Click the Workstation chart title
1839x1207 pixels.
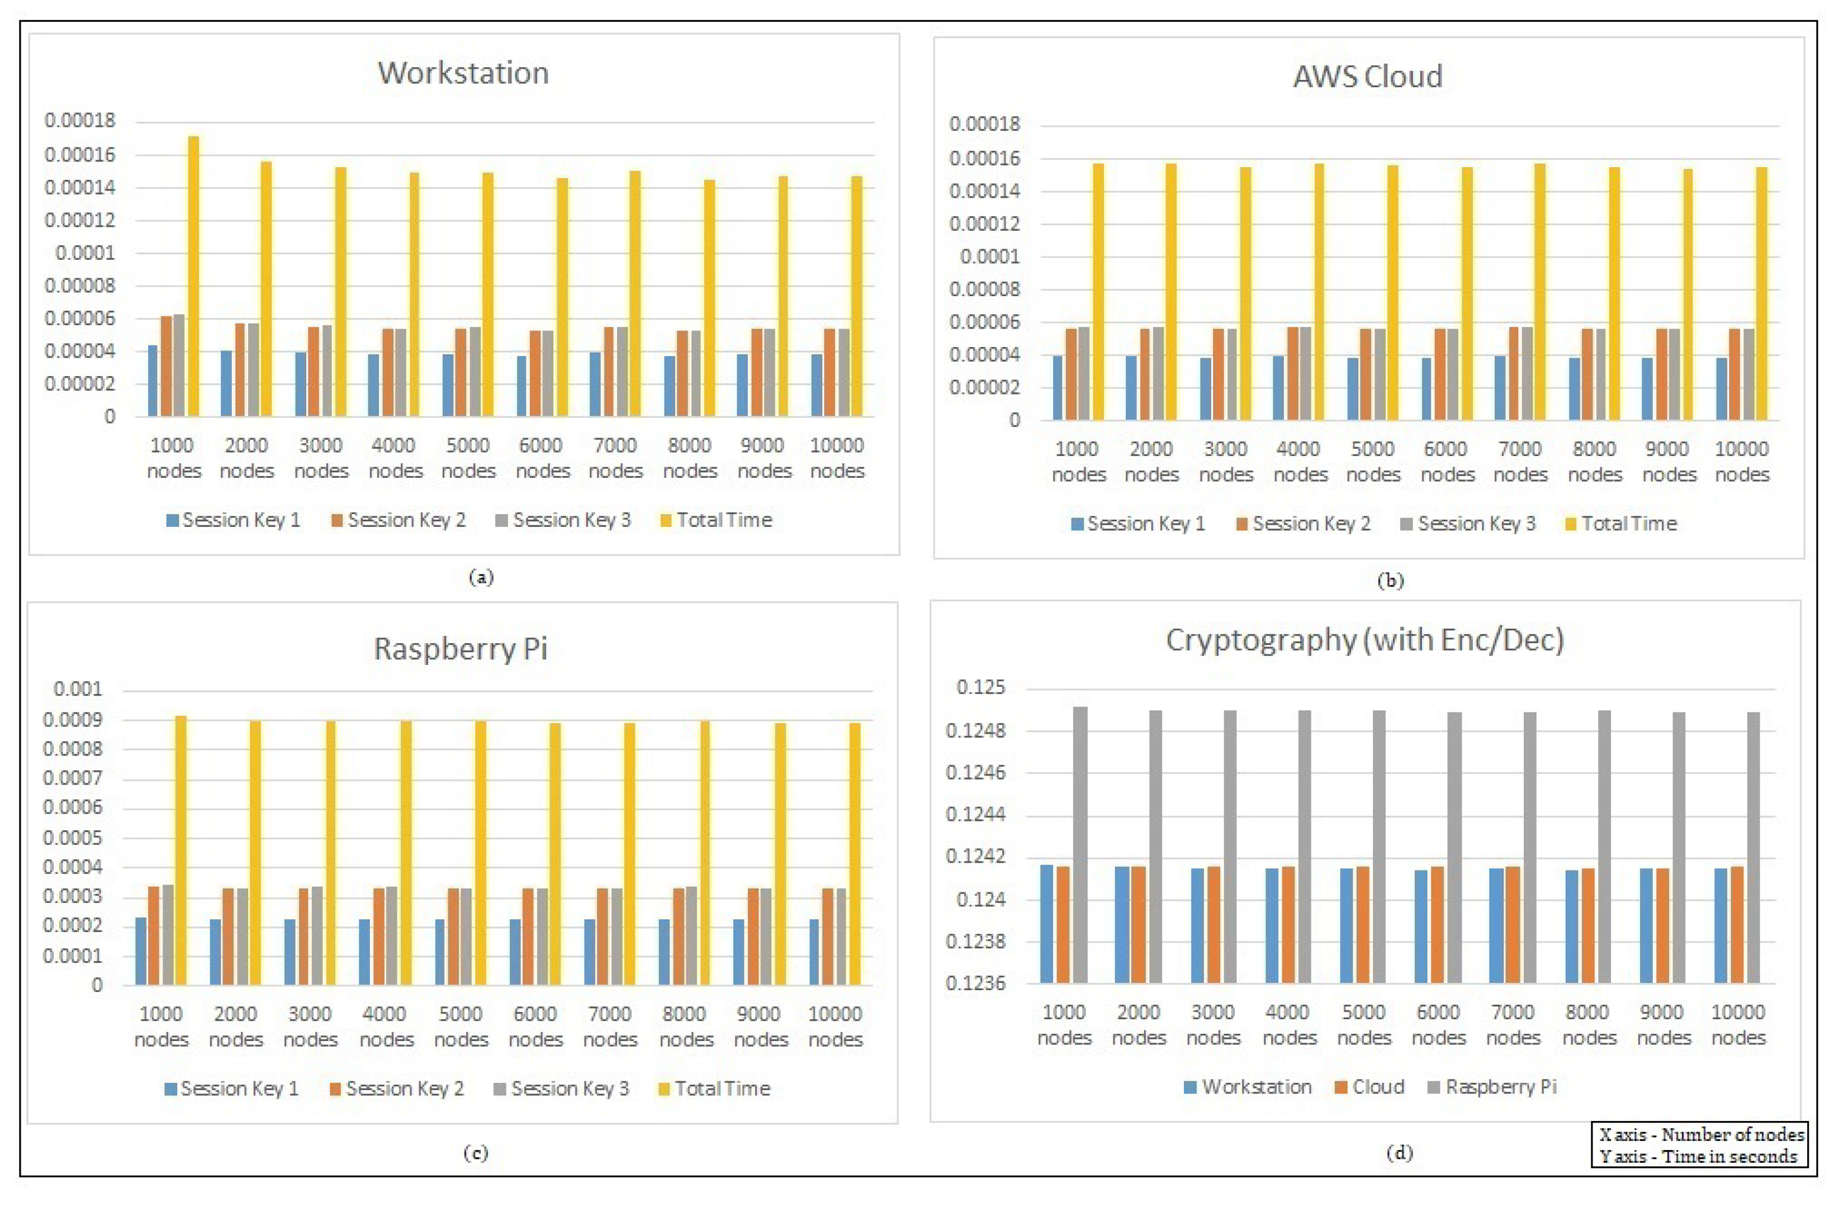(x=463, y=73)
